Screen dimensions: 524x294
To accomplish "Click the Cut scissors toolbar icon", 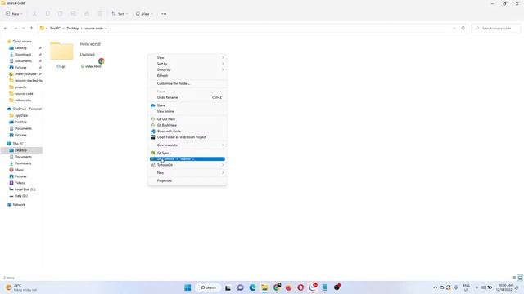I will pyautogui.click(x=34, y=14).
